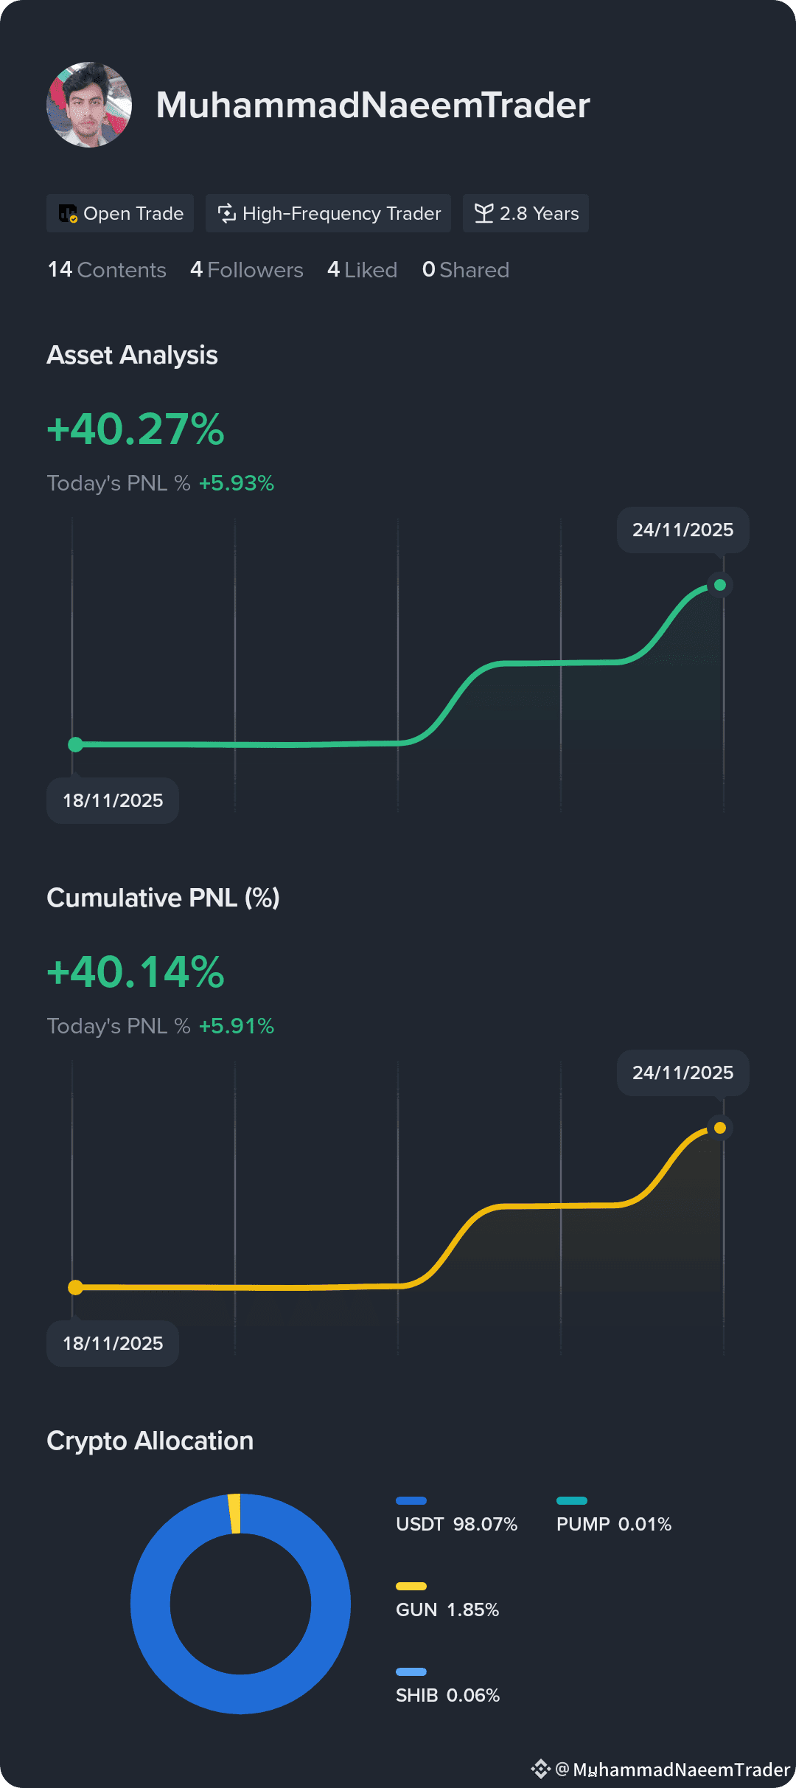Click the 24/11/2025 label on the Asset chart
796x1788 pixels.
point(683,530)
